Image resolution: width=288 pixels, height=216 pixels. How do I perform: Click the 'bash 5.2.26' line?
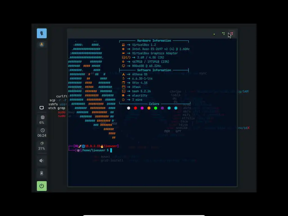141,91
